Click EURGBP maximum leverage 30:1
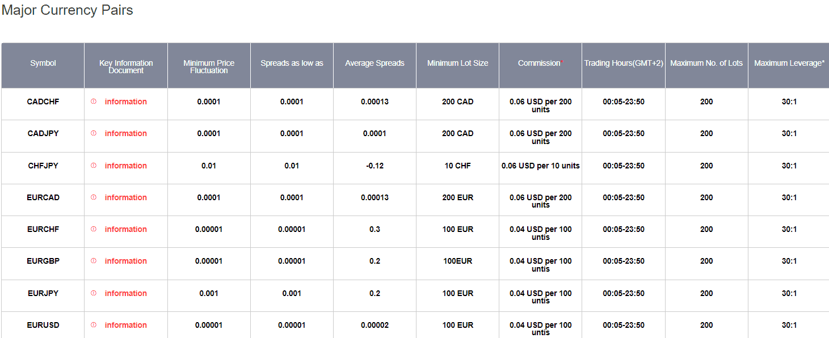The height and width of the screenshot is (338, 829). pyautogui.click(x=789, y=261)
